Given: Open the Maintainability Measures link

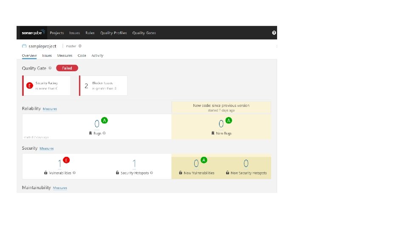Looking at the screenshot, I should [x=60, y=188].
